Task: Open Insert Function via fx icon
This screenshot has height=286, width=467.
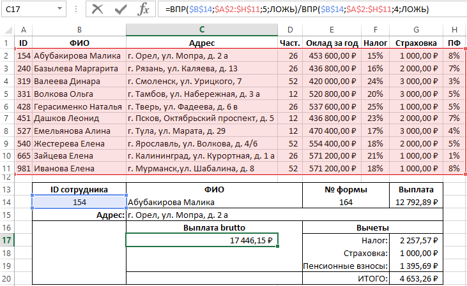Action: [x=144, y=9]
